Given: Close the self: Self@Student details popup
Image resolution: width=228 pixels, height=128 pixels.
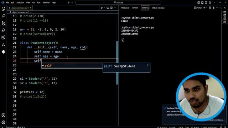Looking at the screenshot, I should point(147,65).
